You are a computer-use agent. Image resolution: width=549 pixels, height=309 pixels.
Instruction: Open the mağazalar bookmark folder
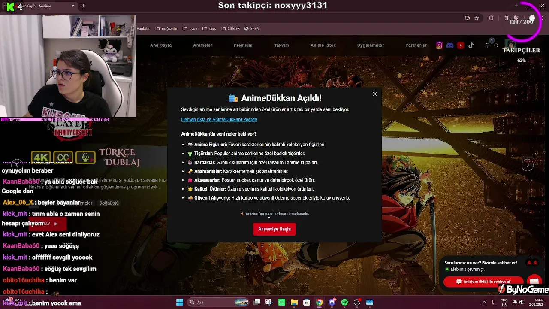[x=166, y=29]
